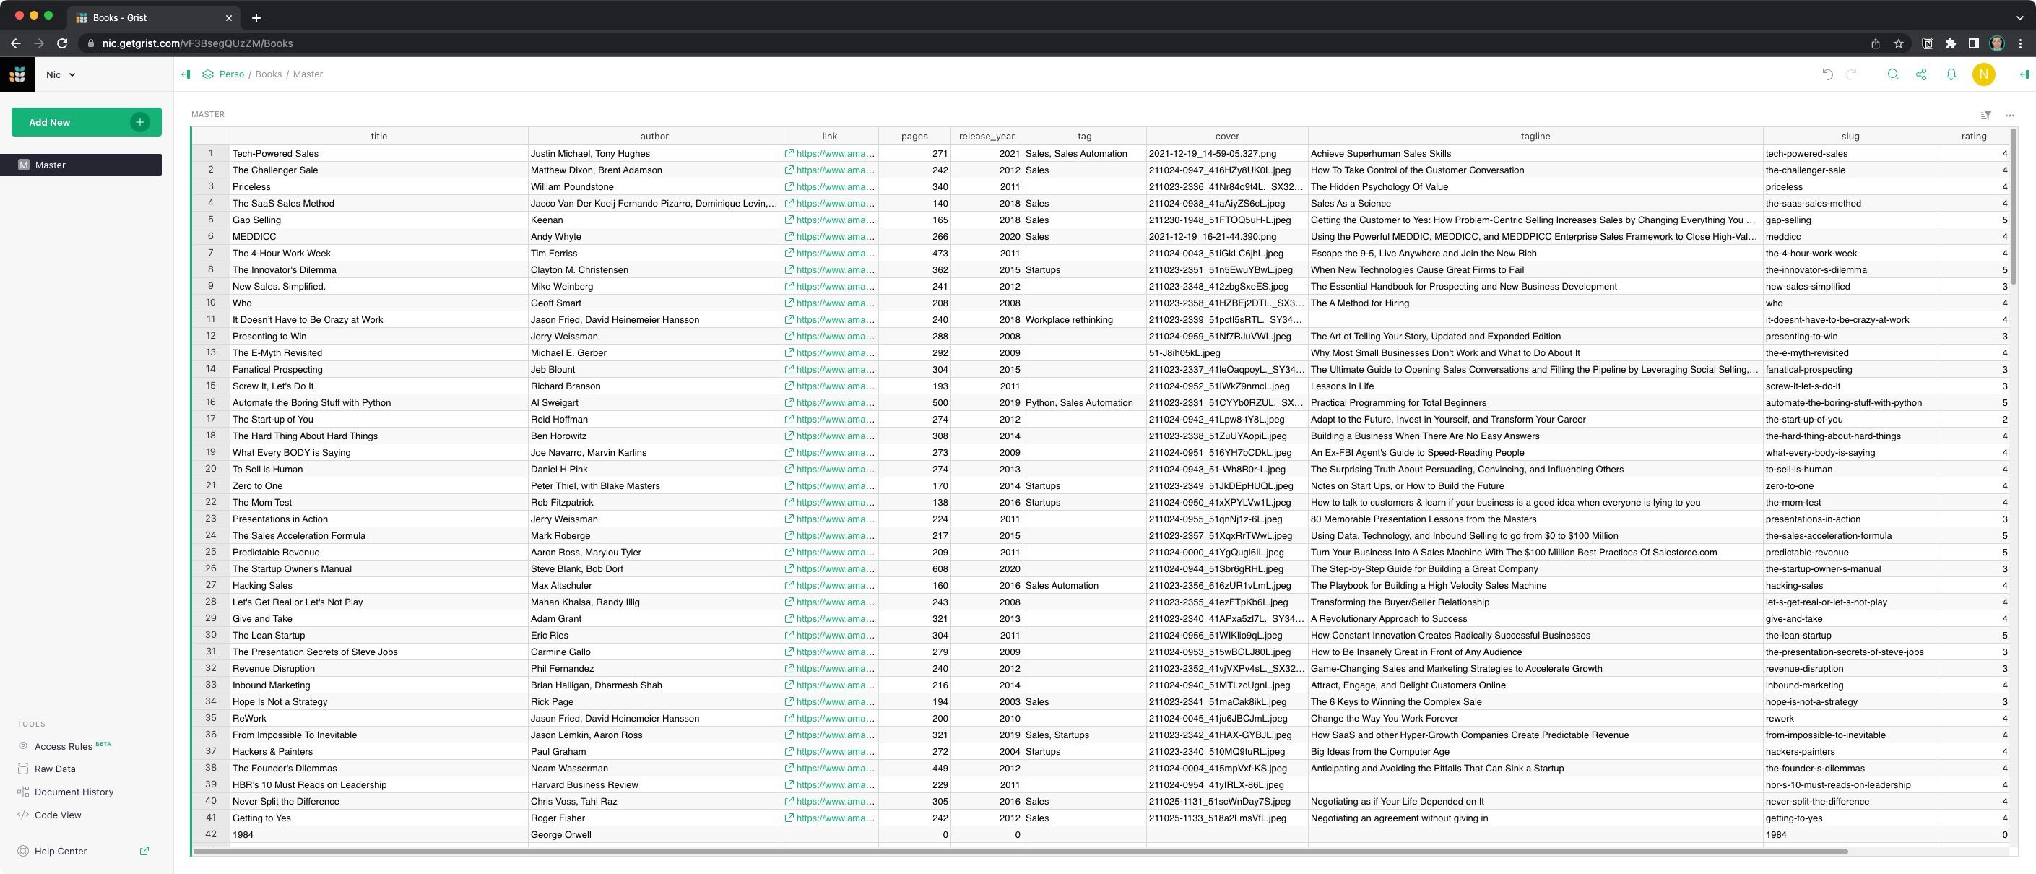The image size is (2036, 874).
Task: Select cover cell '51-J8ih05kL.jpeg'
Action: coord(1226,352)
